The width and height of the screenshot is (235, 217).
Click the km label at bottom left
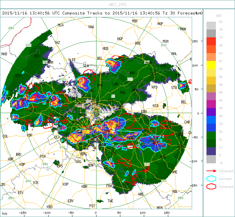5,214
